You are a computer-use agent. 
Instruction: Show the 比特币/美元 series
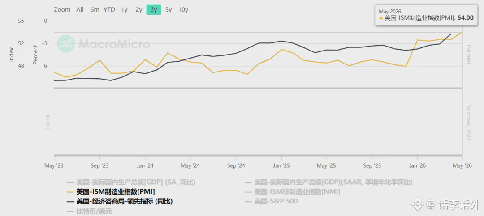(x=89, y=212)
